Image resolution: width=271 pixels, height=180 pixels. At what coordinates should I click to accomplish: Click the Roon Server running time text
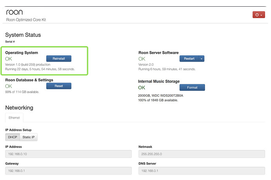pyautogui.click(x=167, y=69)
